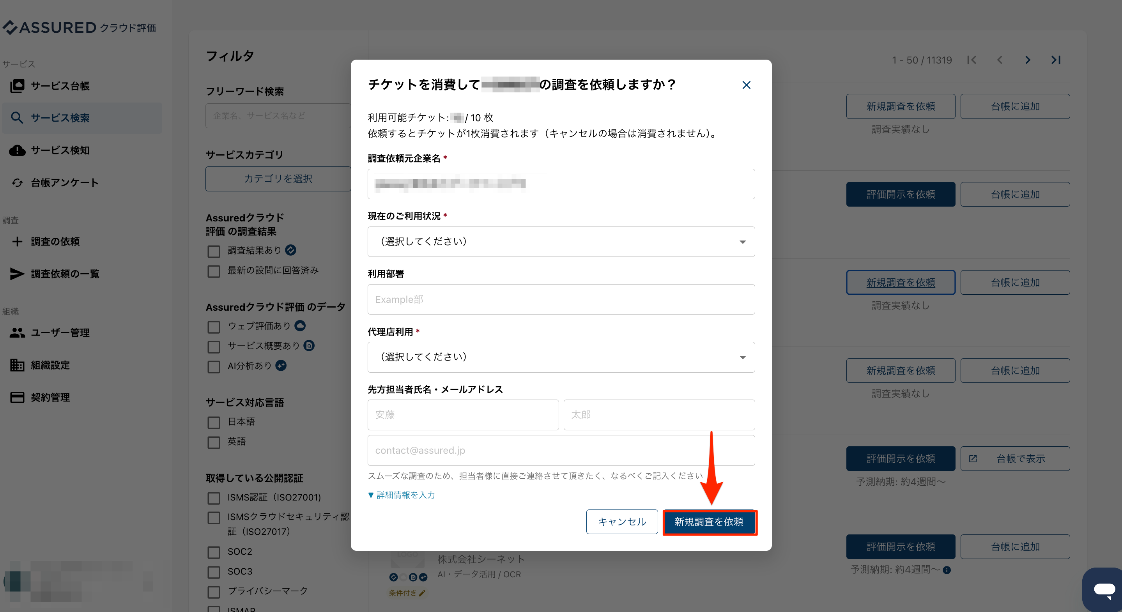Click the badge beside サービス概要あり
Screen dimensions: 1122x612
click(309, 345)
